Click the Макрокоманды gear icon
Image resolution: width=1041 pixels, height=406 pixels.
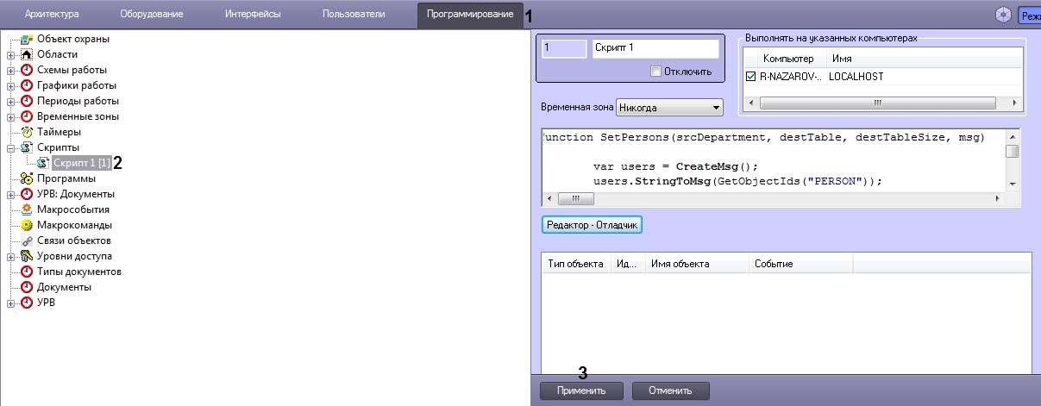tap(27, 225)
